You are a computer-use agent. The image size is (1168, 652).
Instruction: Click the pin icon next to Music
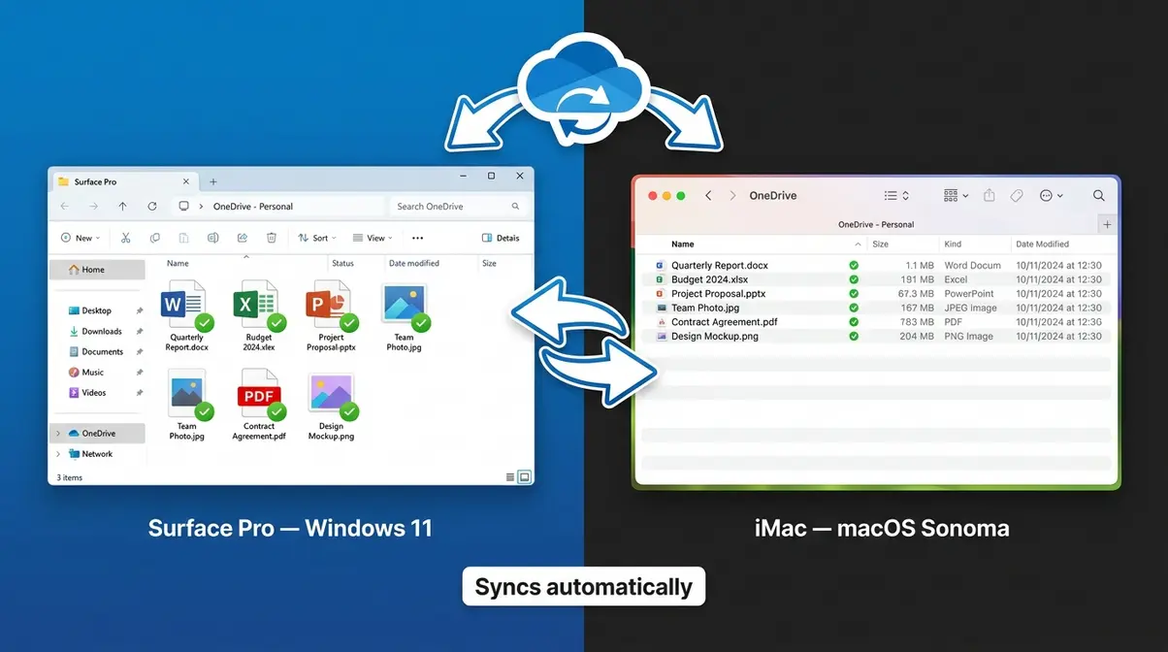[x=140, y=373]
